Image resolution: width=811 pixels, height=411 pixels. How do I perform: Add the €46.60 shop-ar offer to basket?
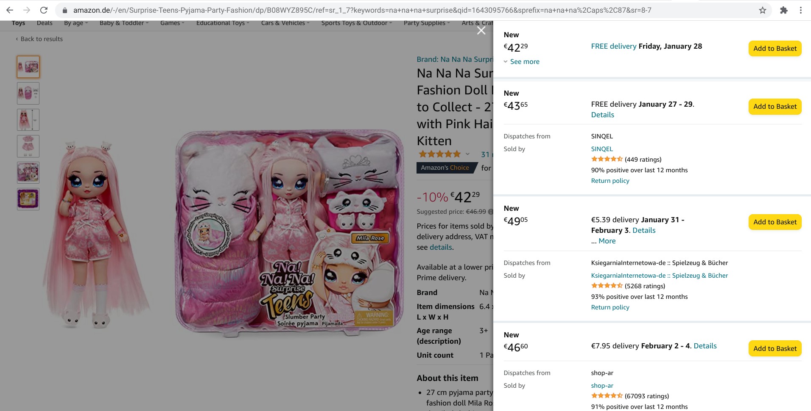(x=775, y=349)
